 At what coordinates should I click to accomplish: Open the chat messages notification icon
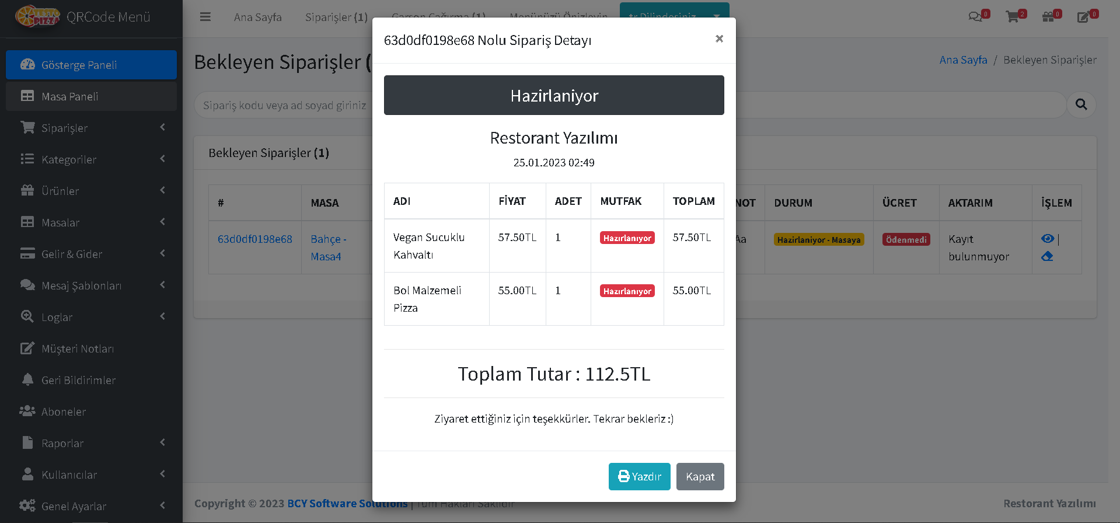click(x=975, y=17)
